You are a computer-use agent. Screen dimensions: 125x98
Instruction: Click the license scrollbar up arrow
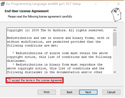pos(115,30)
